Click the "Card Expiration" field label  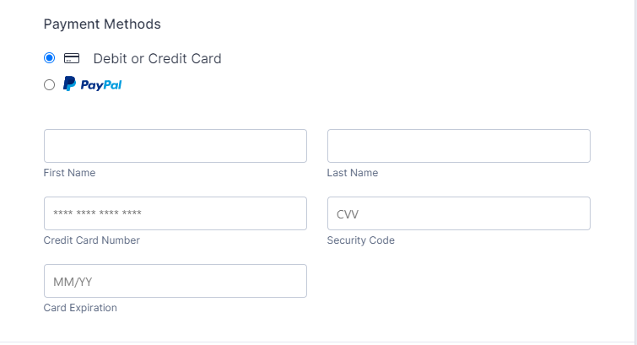coord(80,308)
